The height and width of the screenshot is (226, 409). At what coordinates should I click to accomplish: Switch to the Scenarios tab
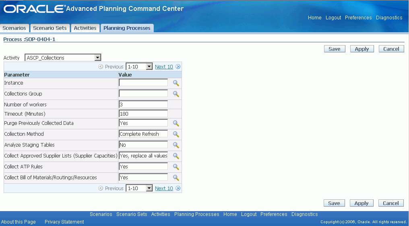click(x=14, y=28)
